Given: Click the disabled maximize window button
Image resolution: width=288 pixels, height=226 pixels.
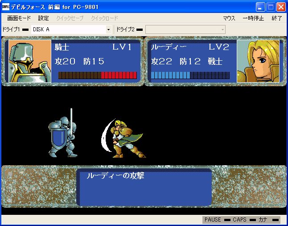Looking at the screenshot, I should [271, 7].
